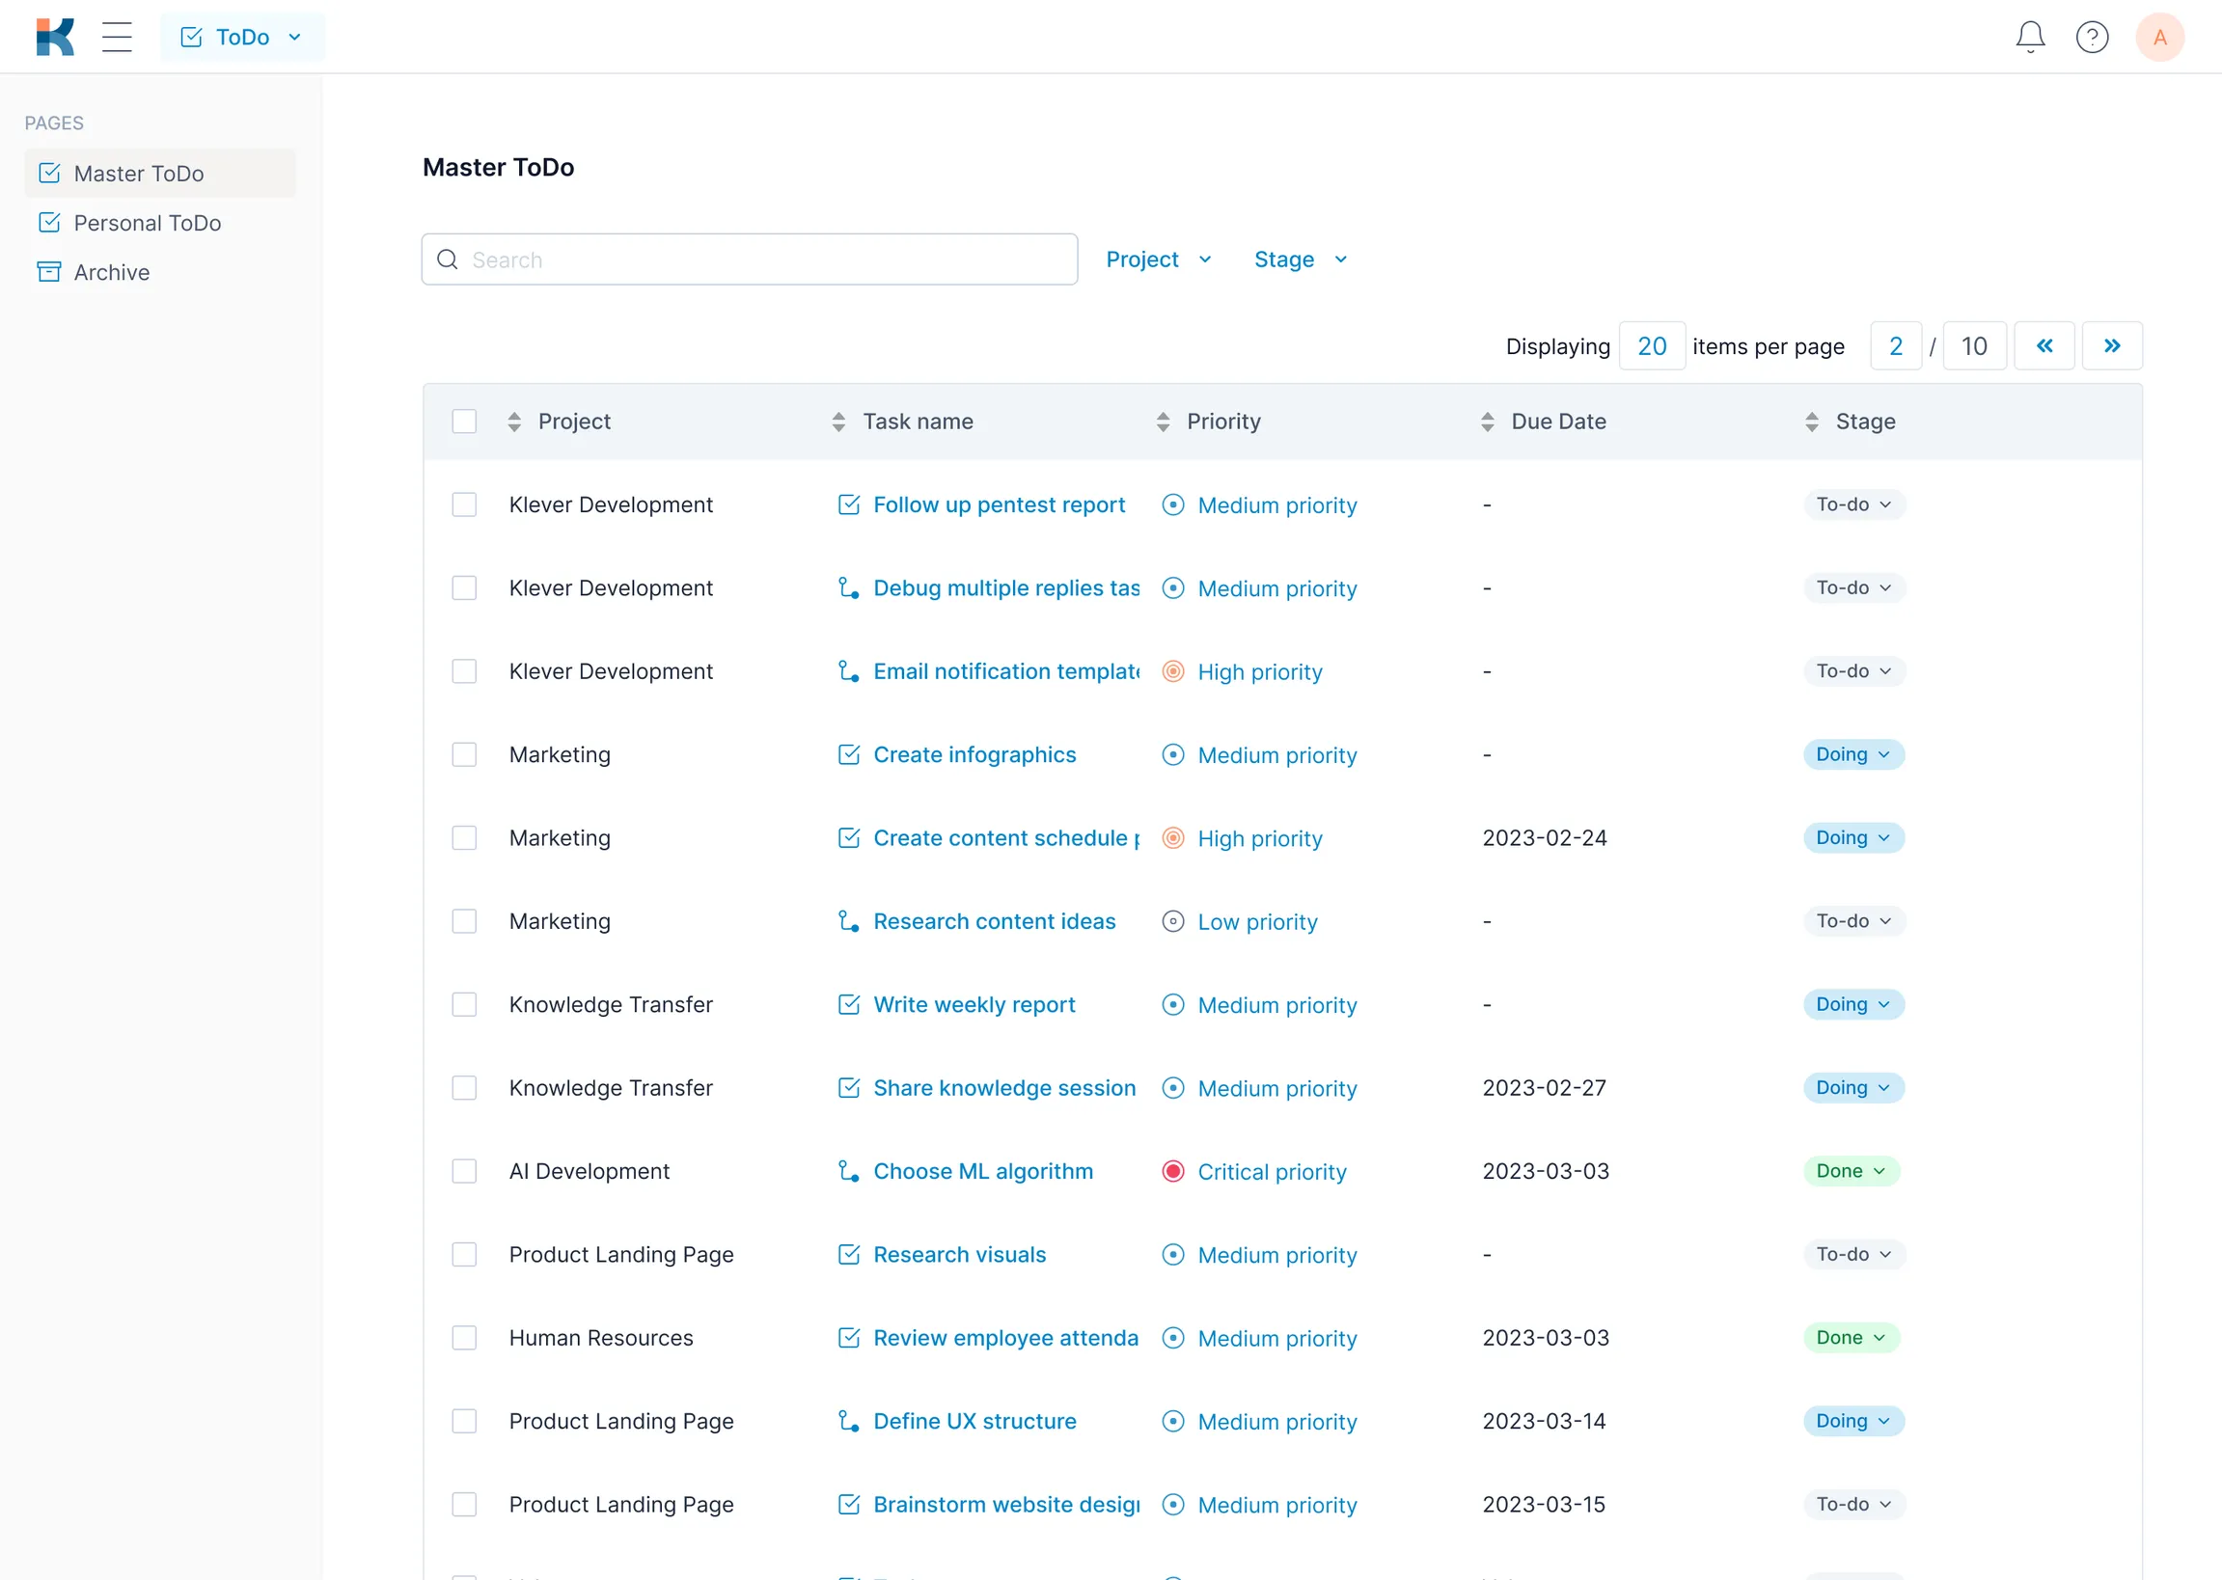Click the ToDo app header icon
This screenshot has height=1580, width=2222.
193,36
